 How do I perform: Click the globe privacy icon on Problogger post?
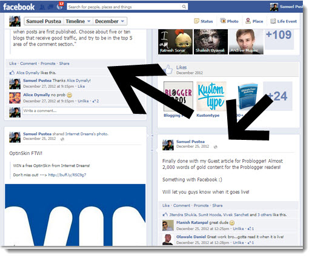(x=216, y=147)
